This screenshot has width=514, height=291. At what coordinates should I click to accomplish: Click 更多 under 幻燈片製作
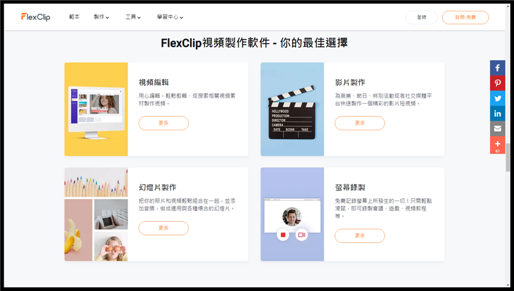tap(164, 228)
